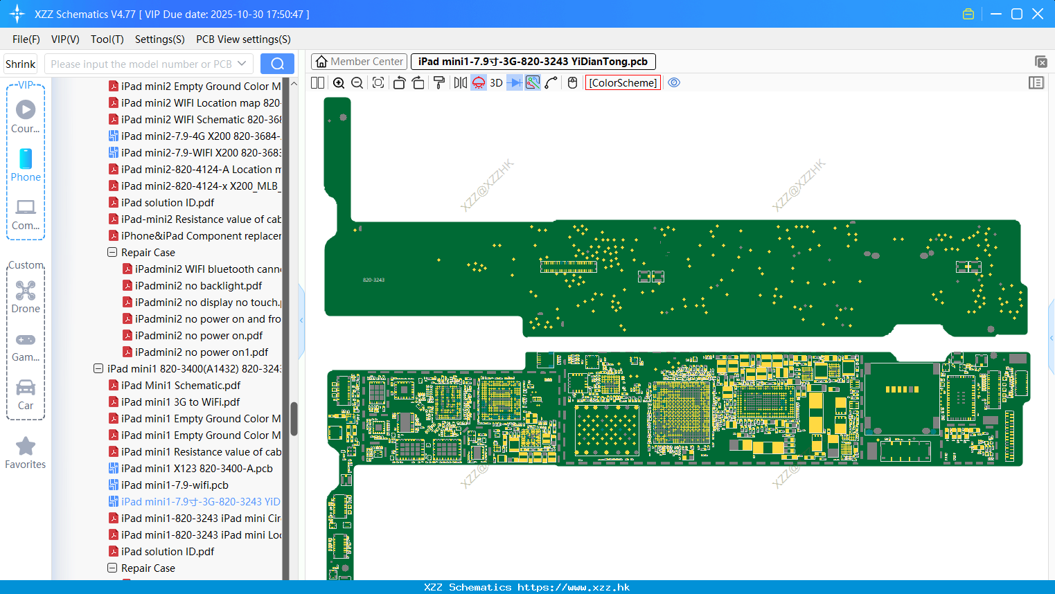Screen dimensions: 1055x594
Task: Select the iPad mini1 YiDianTong.pcb tab
Action: [x=533, y=62]
